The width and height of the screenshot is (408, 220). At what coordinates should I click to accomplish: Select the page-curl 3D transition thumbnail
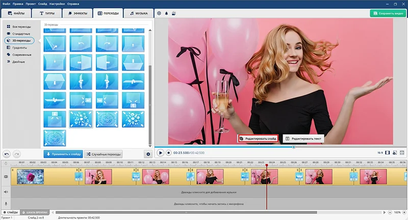click(55, 44)
